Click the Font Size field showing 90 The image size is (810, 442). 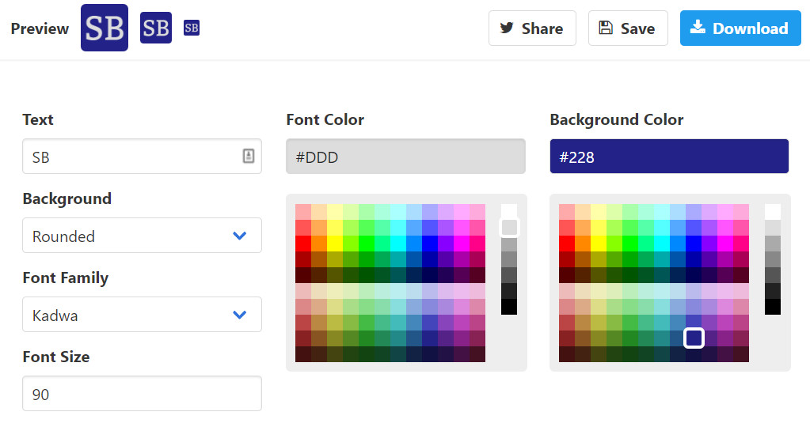pyautogui.click(x=142, y=394)
